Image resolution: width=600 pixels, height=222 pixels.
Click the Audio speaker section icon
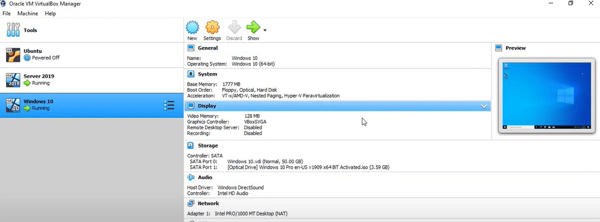(191, 177)
